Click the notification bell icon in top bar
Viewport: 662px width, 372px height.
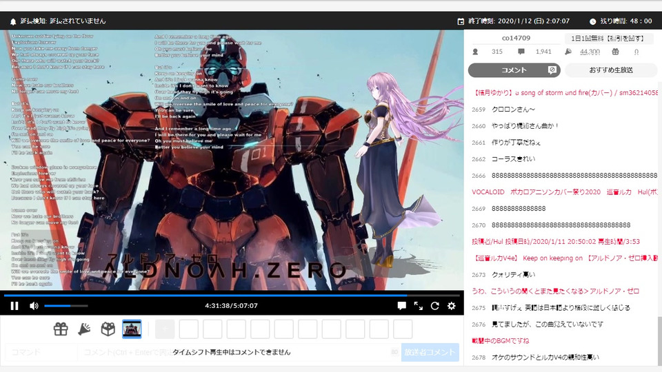click(x=13, y=21)
